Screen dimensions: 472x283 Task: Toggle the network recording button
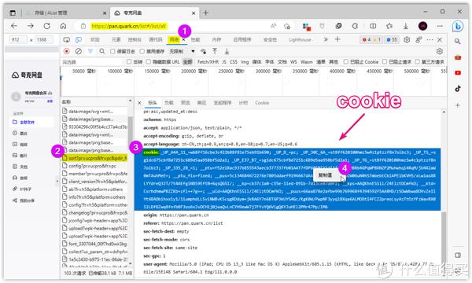click(67, 51)
